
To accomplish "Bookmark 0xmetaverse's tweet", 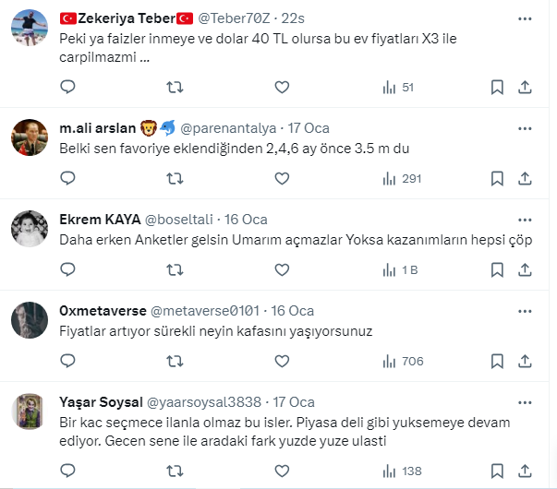I will pyautogui.click(x=497, y=362).
